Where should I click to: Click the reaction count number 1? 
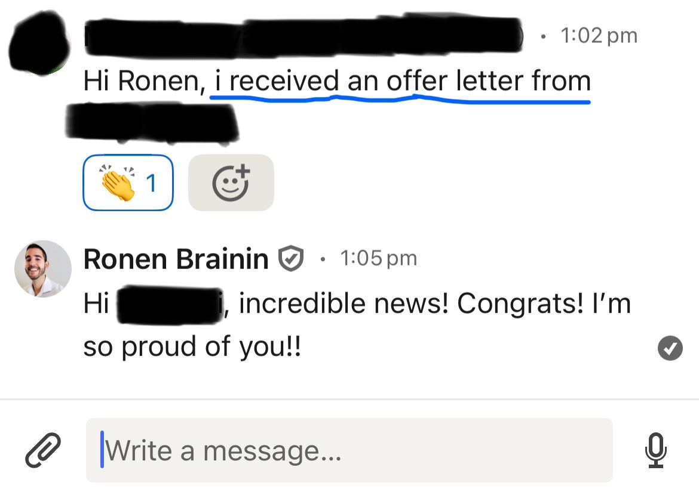(152, 184)
